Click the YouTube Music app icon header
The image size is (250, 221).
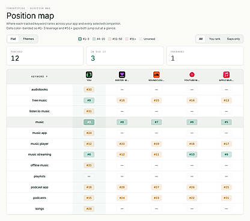pos(192,74)
